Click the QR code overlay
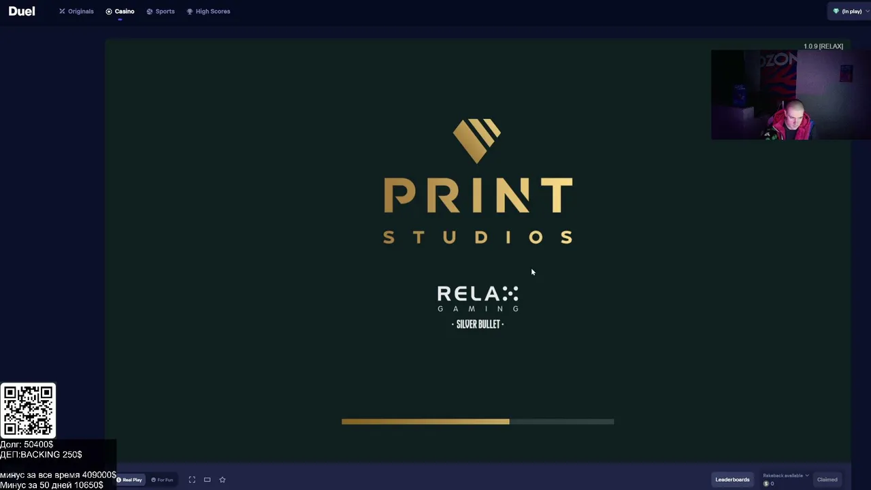 [28, 411]
